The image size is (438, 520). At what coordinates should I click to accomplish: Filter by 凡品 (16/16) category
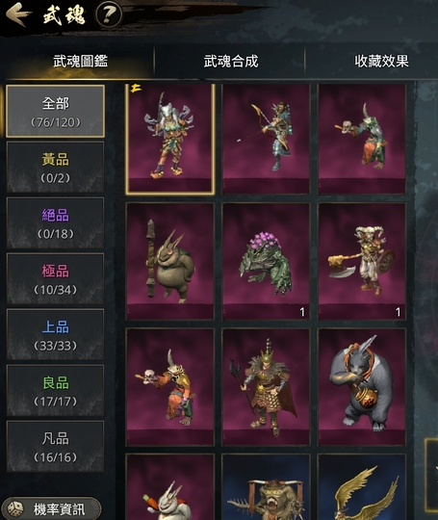(x=56, y=447)
